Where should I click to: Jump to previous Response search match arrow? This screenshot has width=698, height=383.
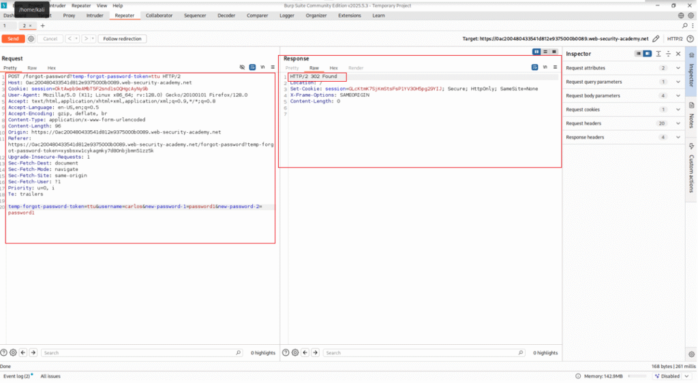(305, 353)
